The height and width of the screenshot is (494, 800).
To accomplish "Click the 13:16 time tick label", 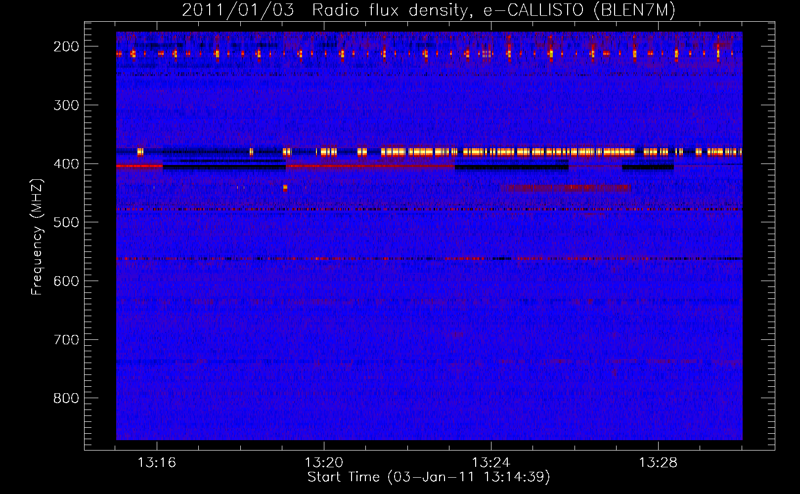I will [x=157, y=463].
